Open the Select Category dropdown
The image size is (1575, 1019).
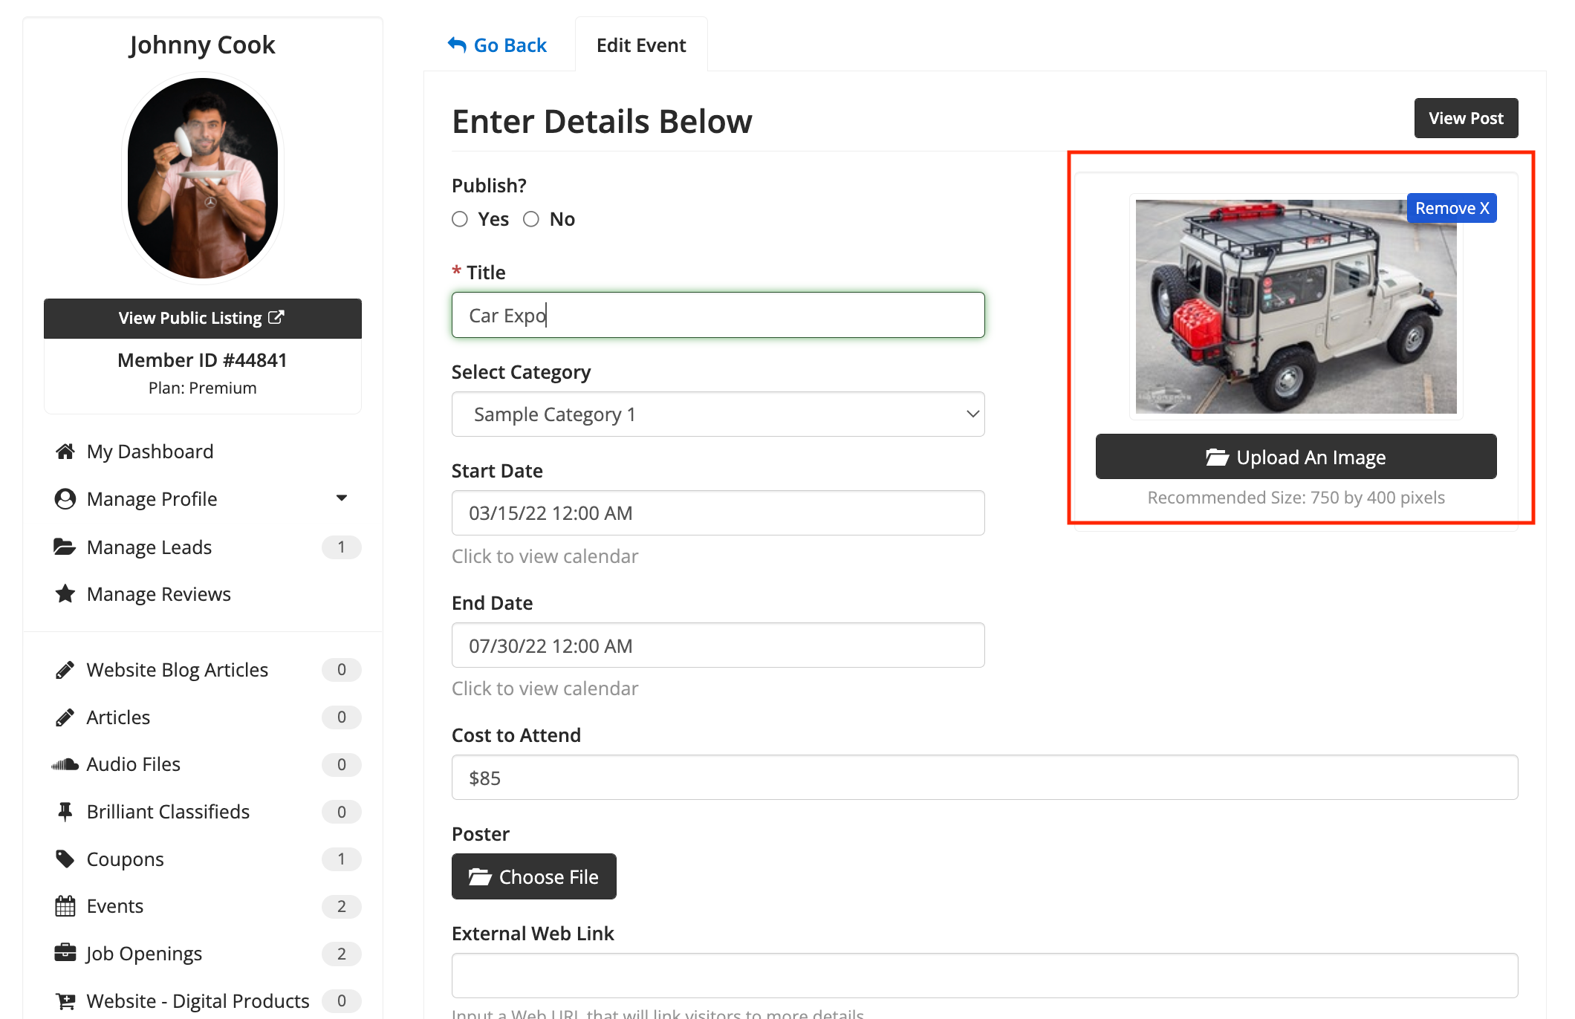(718, 414)
